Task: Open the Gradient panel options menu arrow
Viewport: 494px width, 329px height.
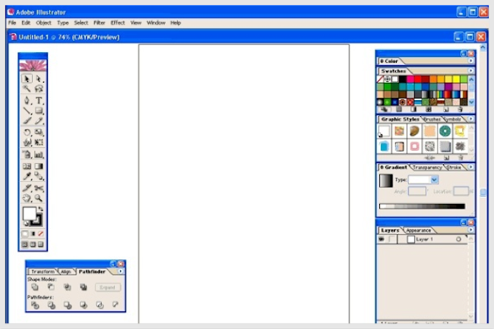Action: [x=470, y=168]
